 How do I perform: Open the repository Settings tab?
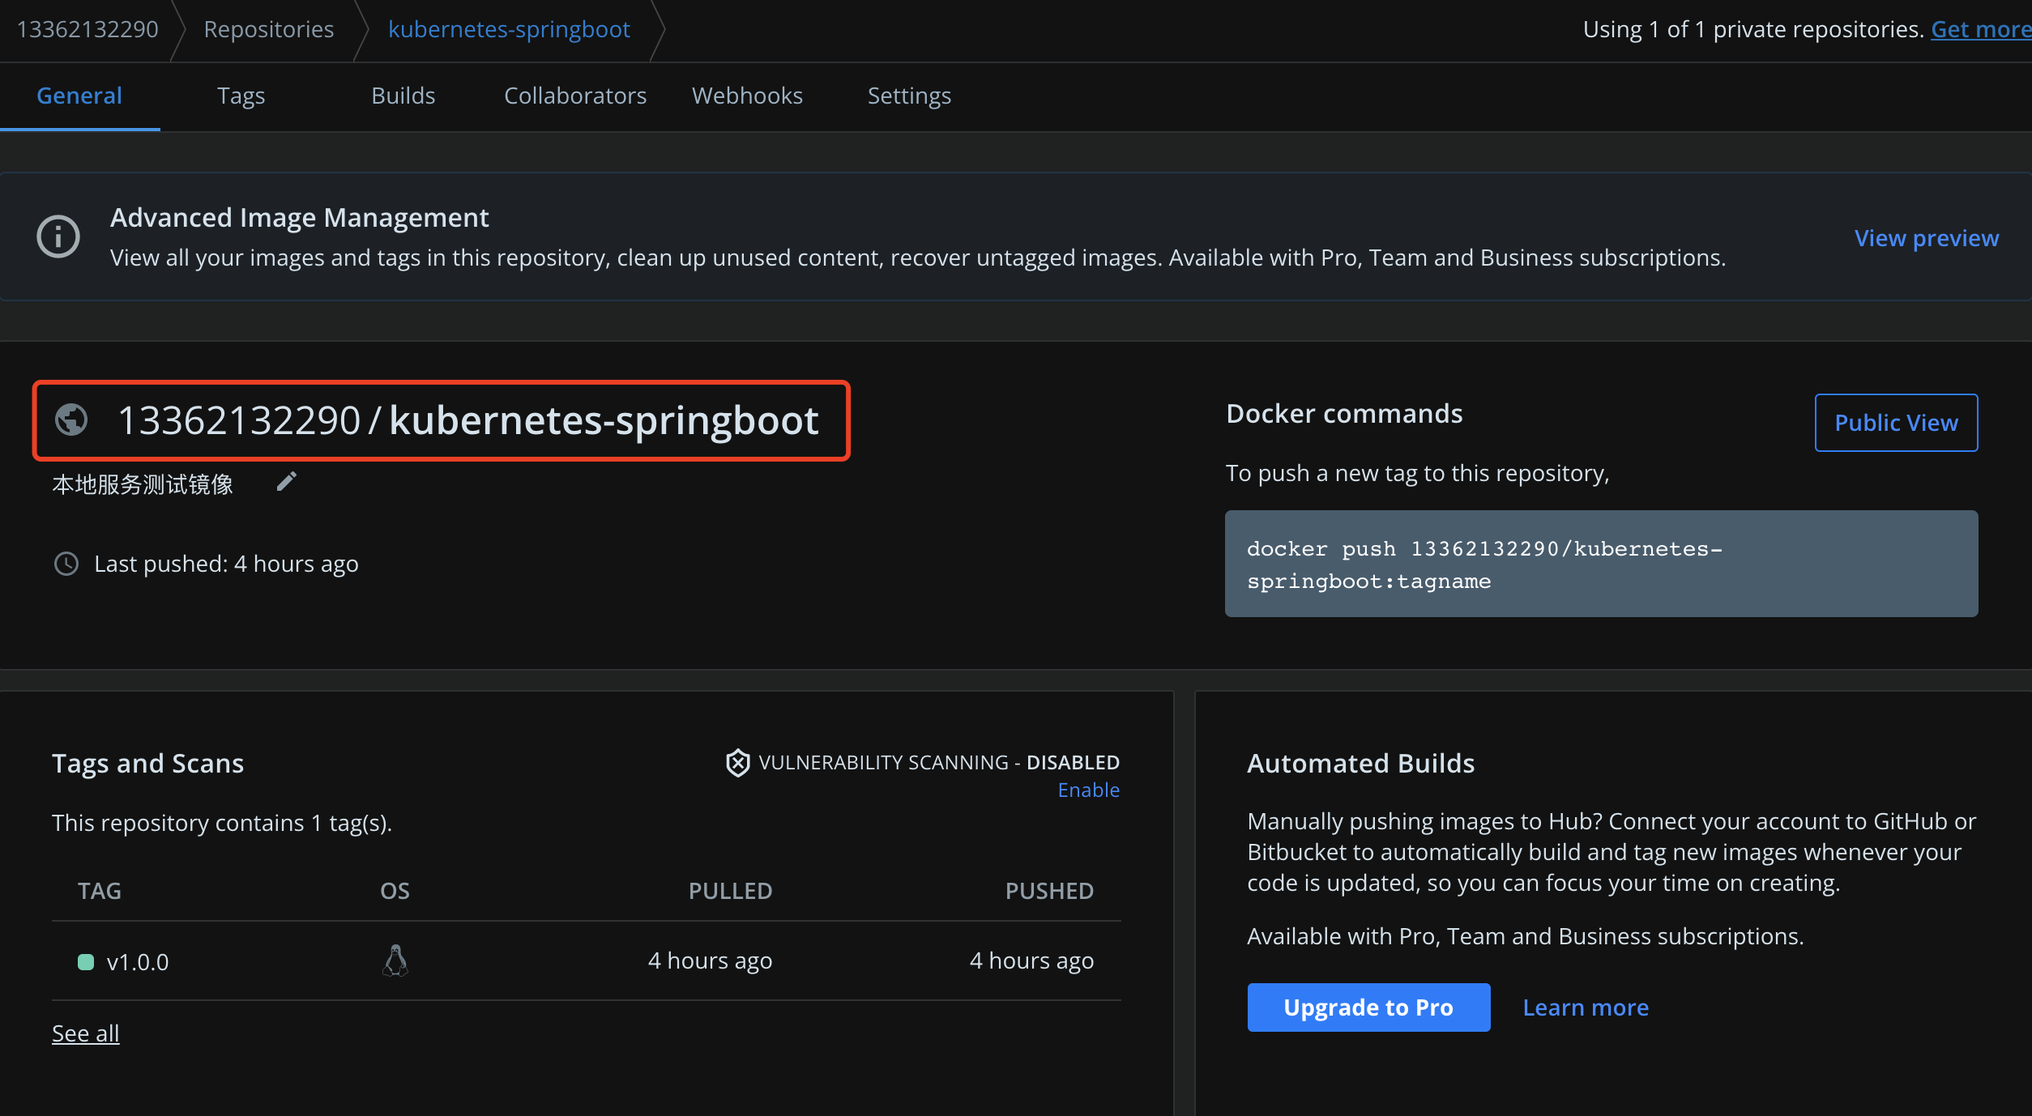909,96
